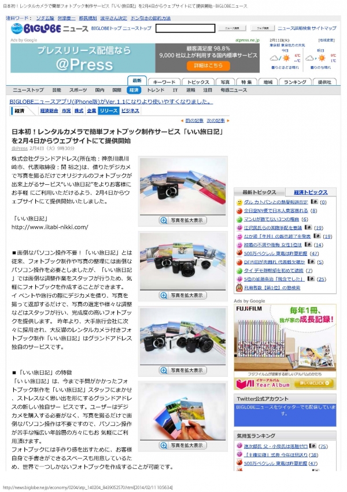Click the yellow face icon beside ダル topic

point(239,202)
